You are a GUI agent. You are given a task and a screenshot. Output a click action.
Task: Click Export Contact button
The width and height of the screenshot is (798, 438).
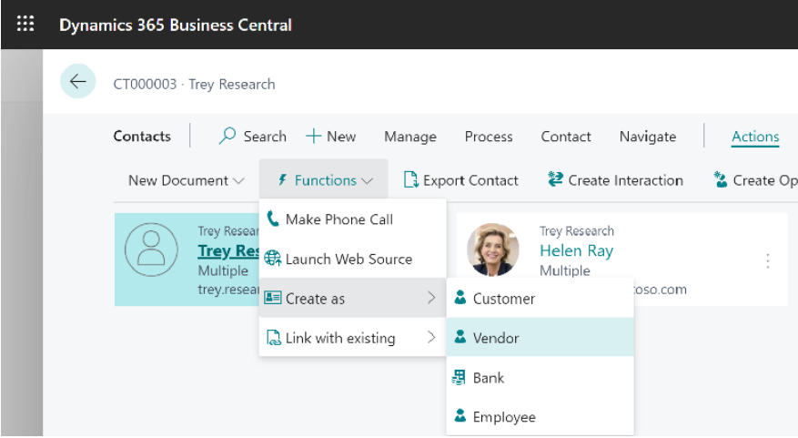(460, 180)
